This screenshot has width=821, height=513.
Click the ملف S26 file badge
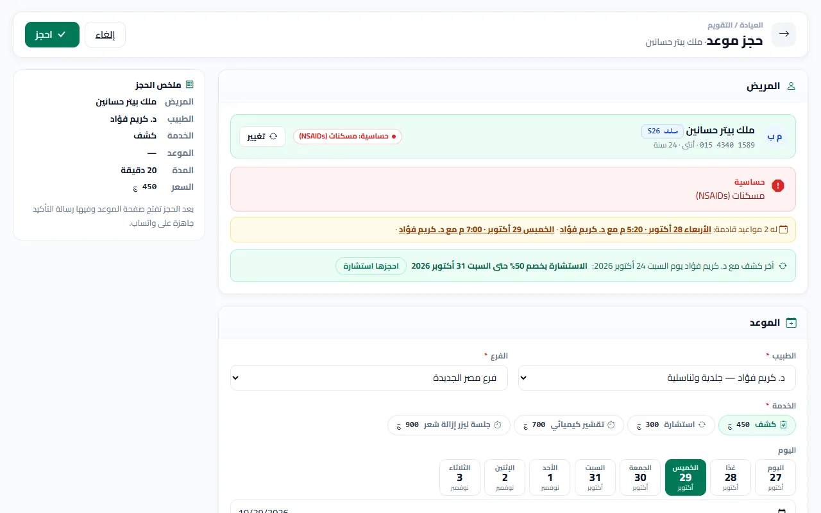click(663, 131)
